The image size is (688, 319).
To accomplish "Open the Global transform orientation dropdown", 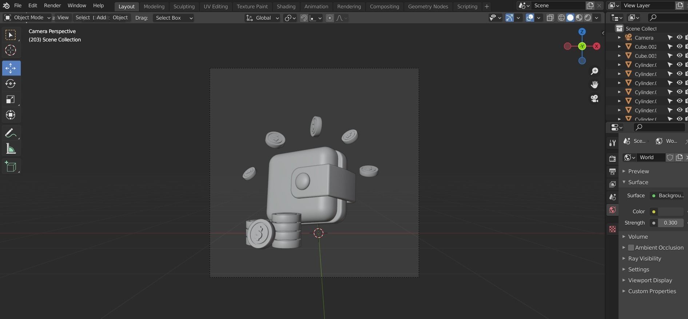I will tap(262, 18).
